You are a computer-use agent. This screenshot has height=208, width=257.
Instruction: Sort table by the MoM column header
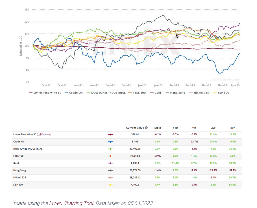(x=158, y=128)
